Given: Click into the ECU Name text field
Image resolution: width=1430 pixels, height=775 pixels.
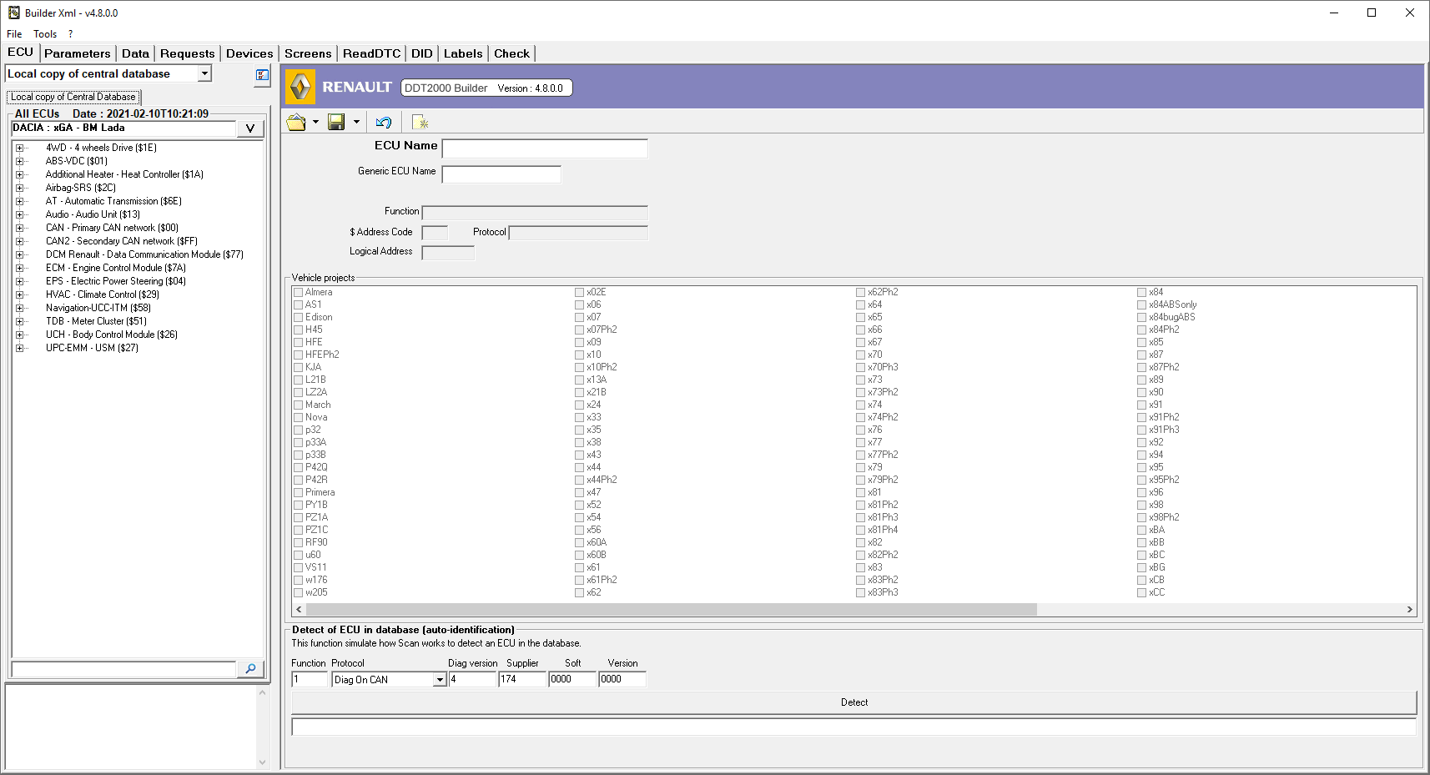Looking at the screenshot, I should coord(544,148).
